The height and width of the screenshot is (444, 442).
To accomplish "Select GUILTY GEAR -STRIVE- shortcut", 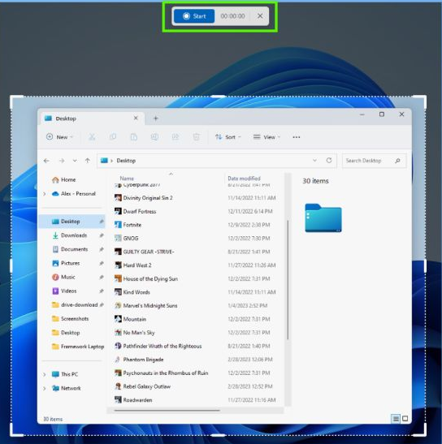I will (145, 252).
